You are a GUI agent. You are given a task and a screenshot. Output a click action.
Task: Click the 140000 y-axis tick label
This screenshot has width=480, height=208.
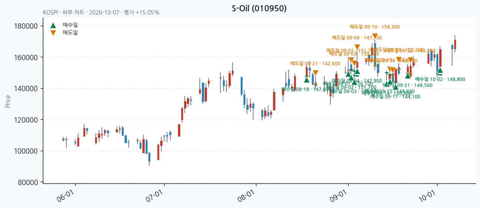coord(27,89)
